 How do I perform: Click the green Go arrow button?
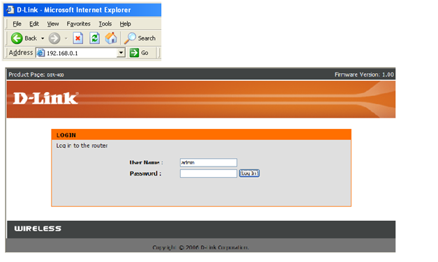point(134,52)
